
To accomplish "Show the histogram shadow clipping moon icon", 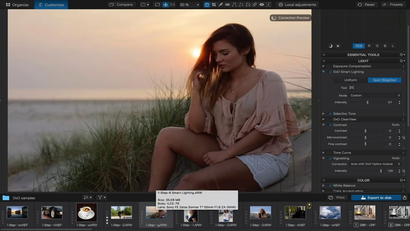I will [331, 46].
